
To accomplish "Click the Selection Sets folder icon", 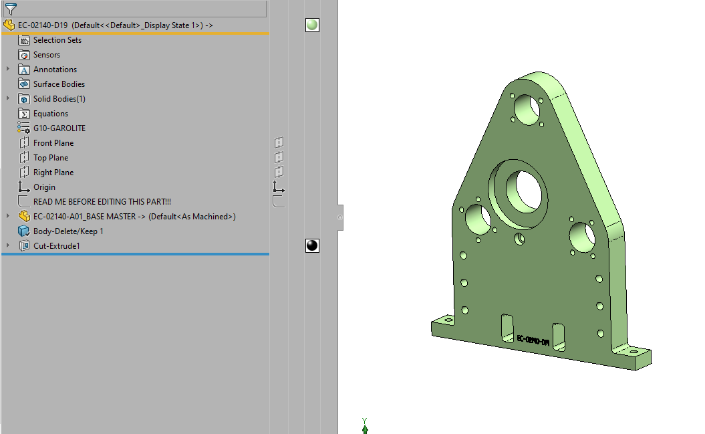I will 24,40.
